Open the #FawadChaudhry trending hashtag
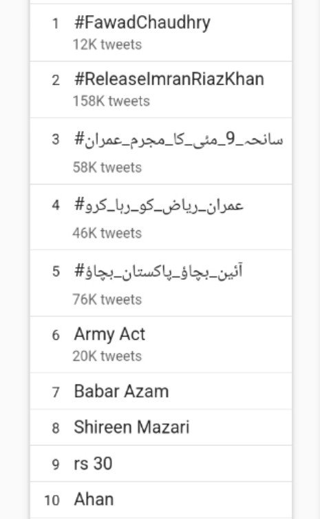 click(142, 23)
